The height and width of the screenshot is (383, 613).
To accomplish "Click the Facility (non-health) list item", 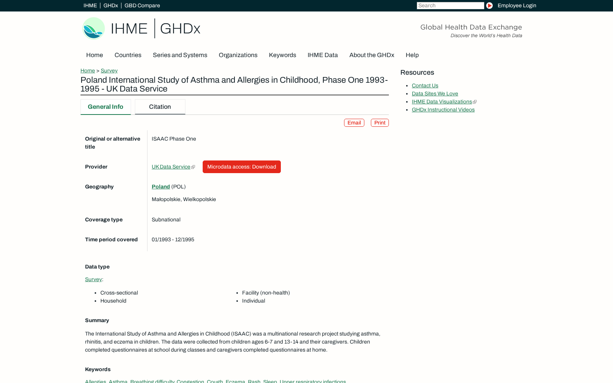I will click(266, 293).
